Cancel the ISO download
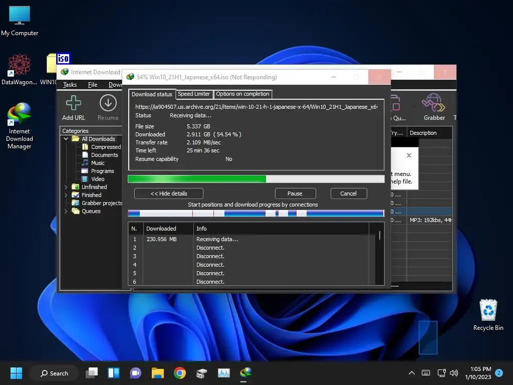The width and height of the screenshot is (513, 385). [349, 194]
